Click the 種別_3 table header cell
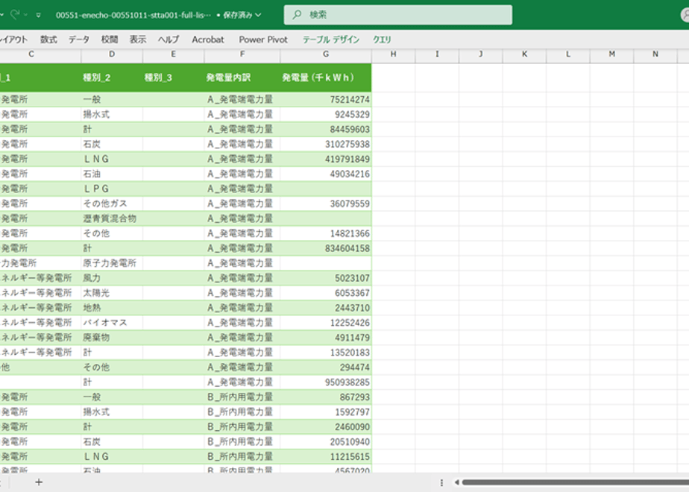Image resolution: width=689 pixels, height=492 pixels. tap(173, 78)
